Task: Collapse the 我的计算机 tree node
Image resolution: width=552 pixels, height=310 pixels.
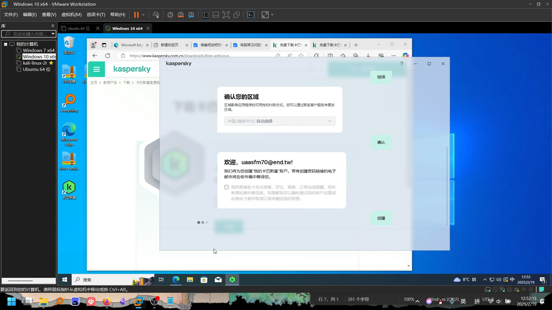Action: (x=5, y=44)
